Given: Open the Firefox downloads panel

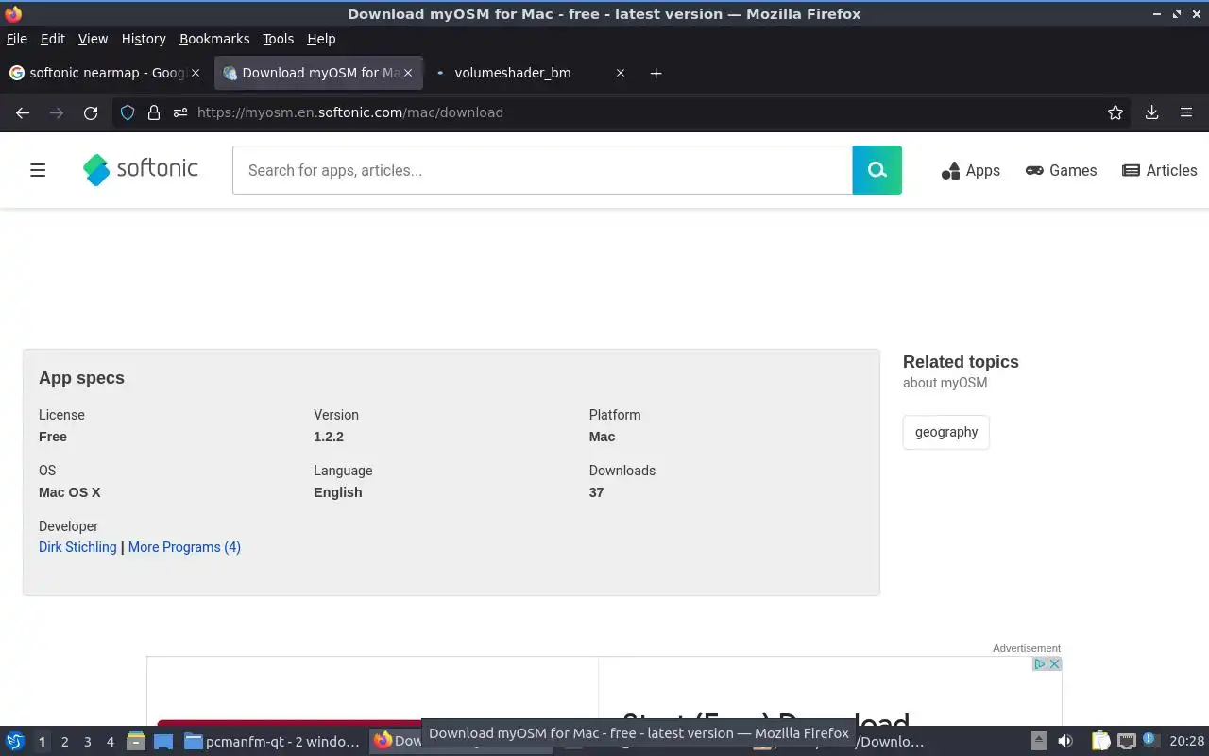Looking at the screenshot, I should [x=1151, y=112].
